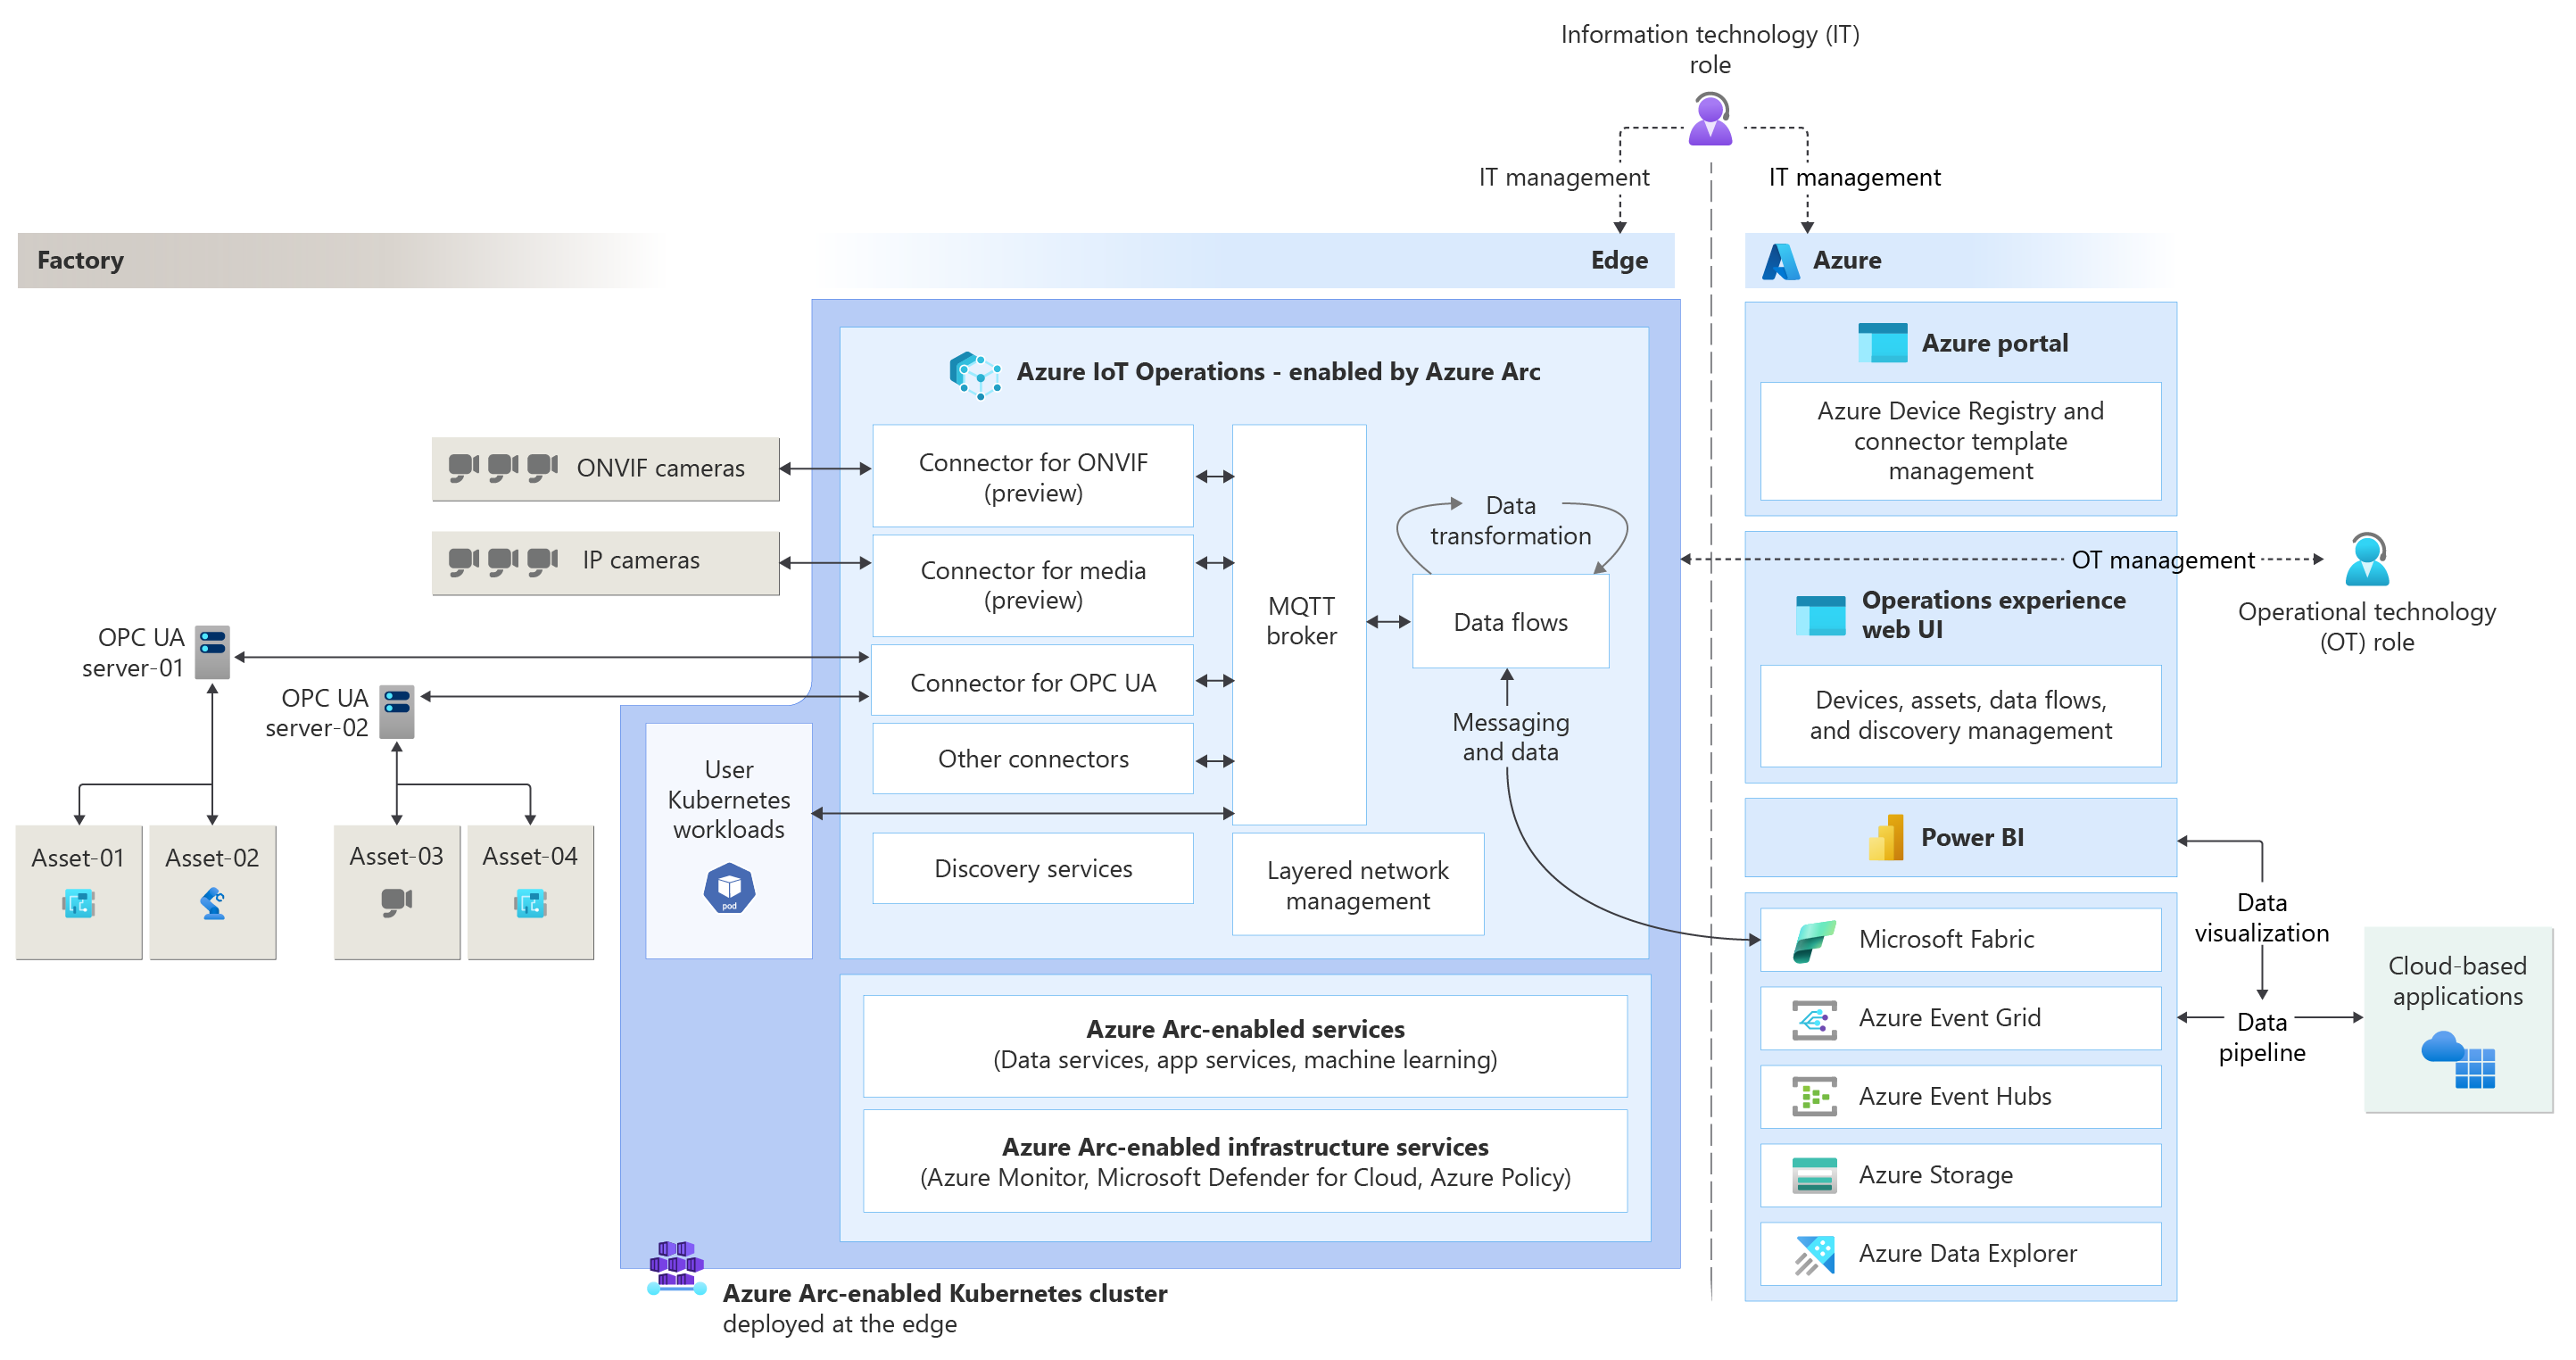
Task: Click the Factory header label
Action: pyautogui.click(x=80, y=261)
